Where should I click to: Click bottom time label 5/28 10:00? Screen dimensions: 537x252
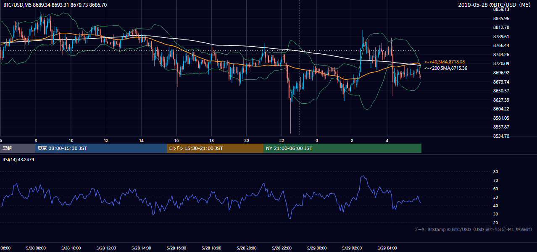click(71, 248)
